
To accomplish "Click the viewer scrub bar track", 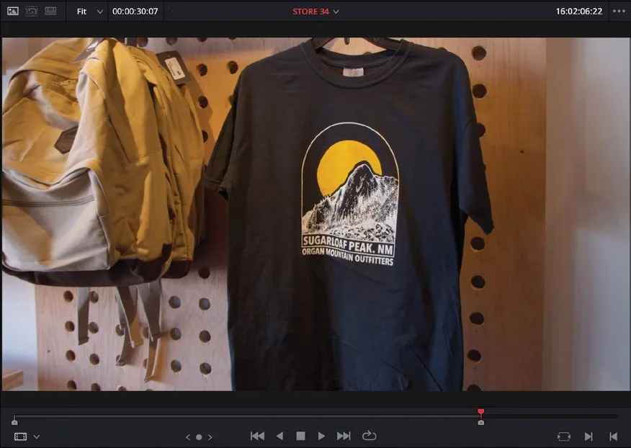I will (x=315, y=416).
